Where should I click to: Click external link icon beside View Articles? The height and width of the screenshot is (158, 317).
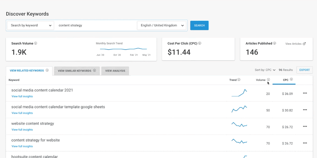pos(304,44)
